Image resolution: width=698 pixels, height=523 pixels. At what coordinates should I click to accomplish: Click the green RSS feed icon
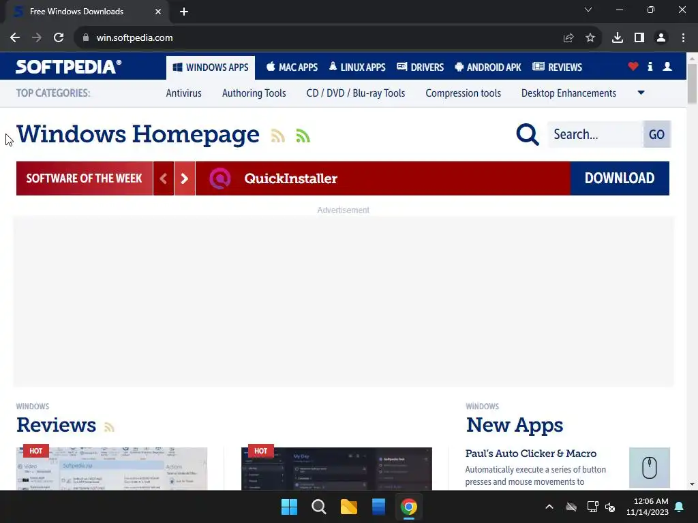click(x=303, y=136)
